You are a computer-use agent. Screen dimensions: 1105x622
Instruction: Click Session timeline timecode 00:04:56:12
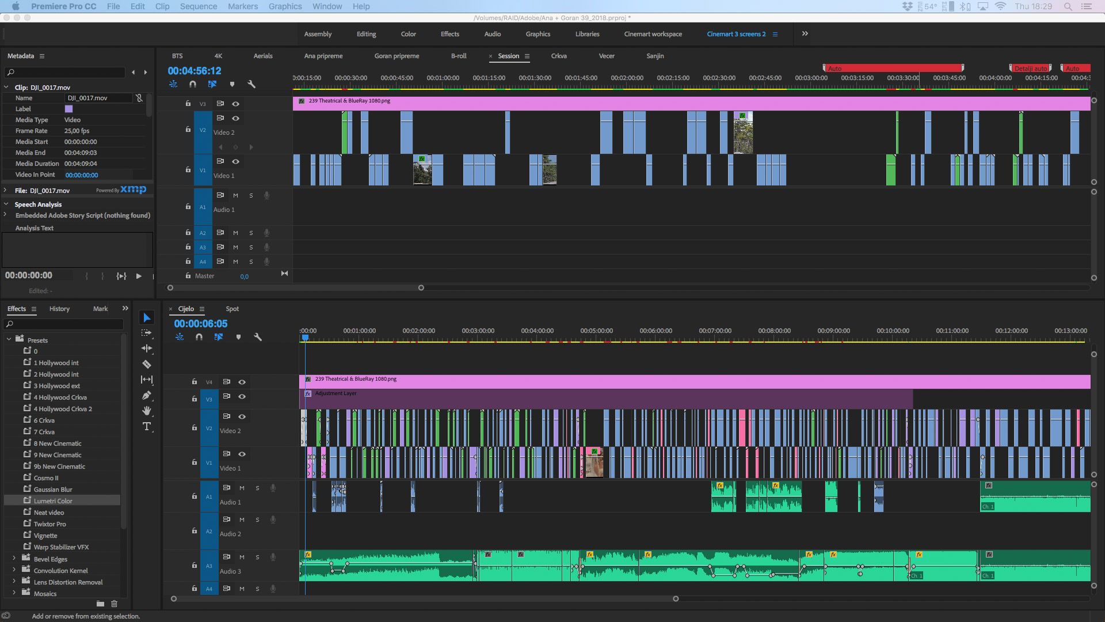pyautogui.click(x=195, y=71)
